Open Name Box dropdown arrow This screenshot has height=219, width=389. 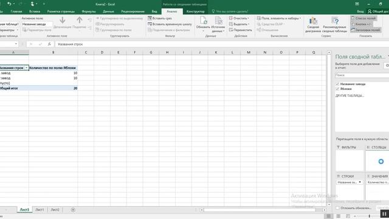(x=16, y=44)
